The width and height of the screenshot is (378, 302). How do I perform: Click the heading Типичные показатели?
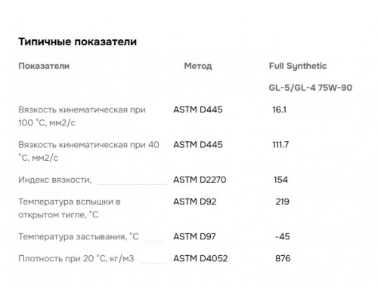point(78,42)
